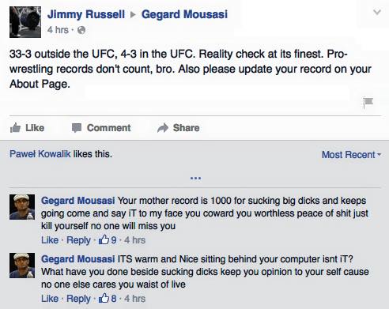This screenshot has width=389, height=309.
Task: Open likes count with 9 thumbs-up
Action: (x=108, y=240)
